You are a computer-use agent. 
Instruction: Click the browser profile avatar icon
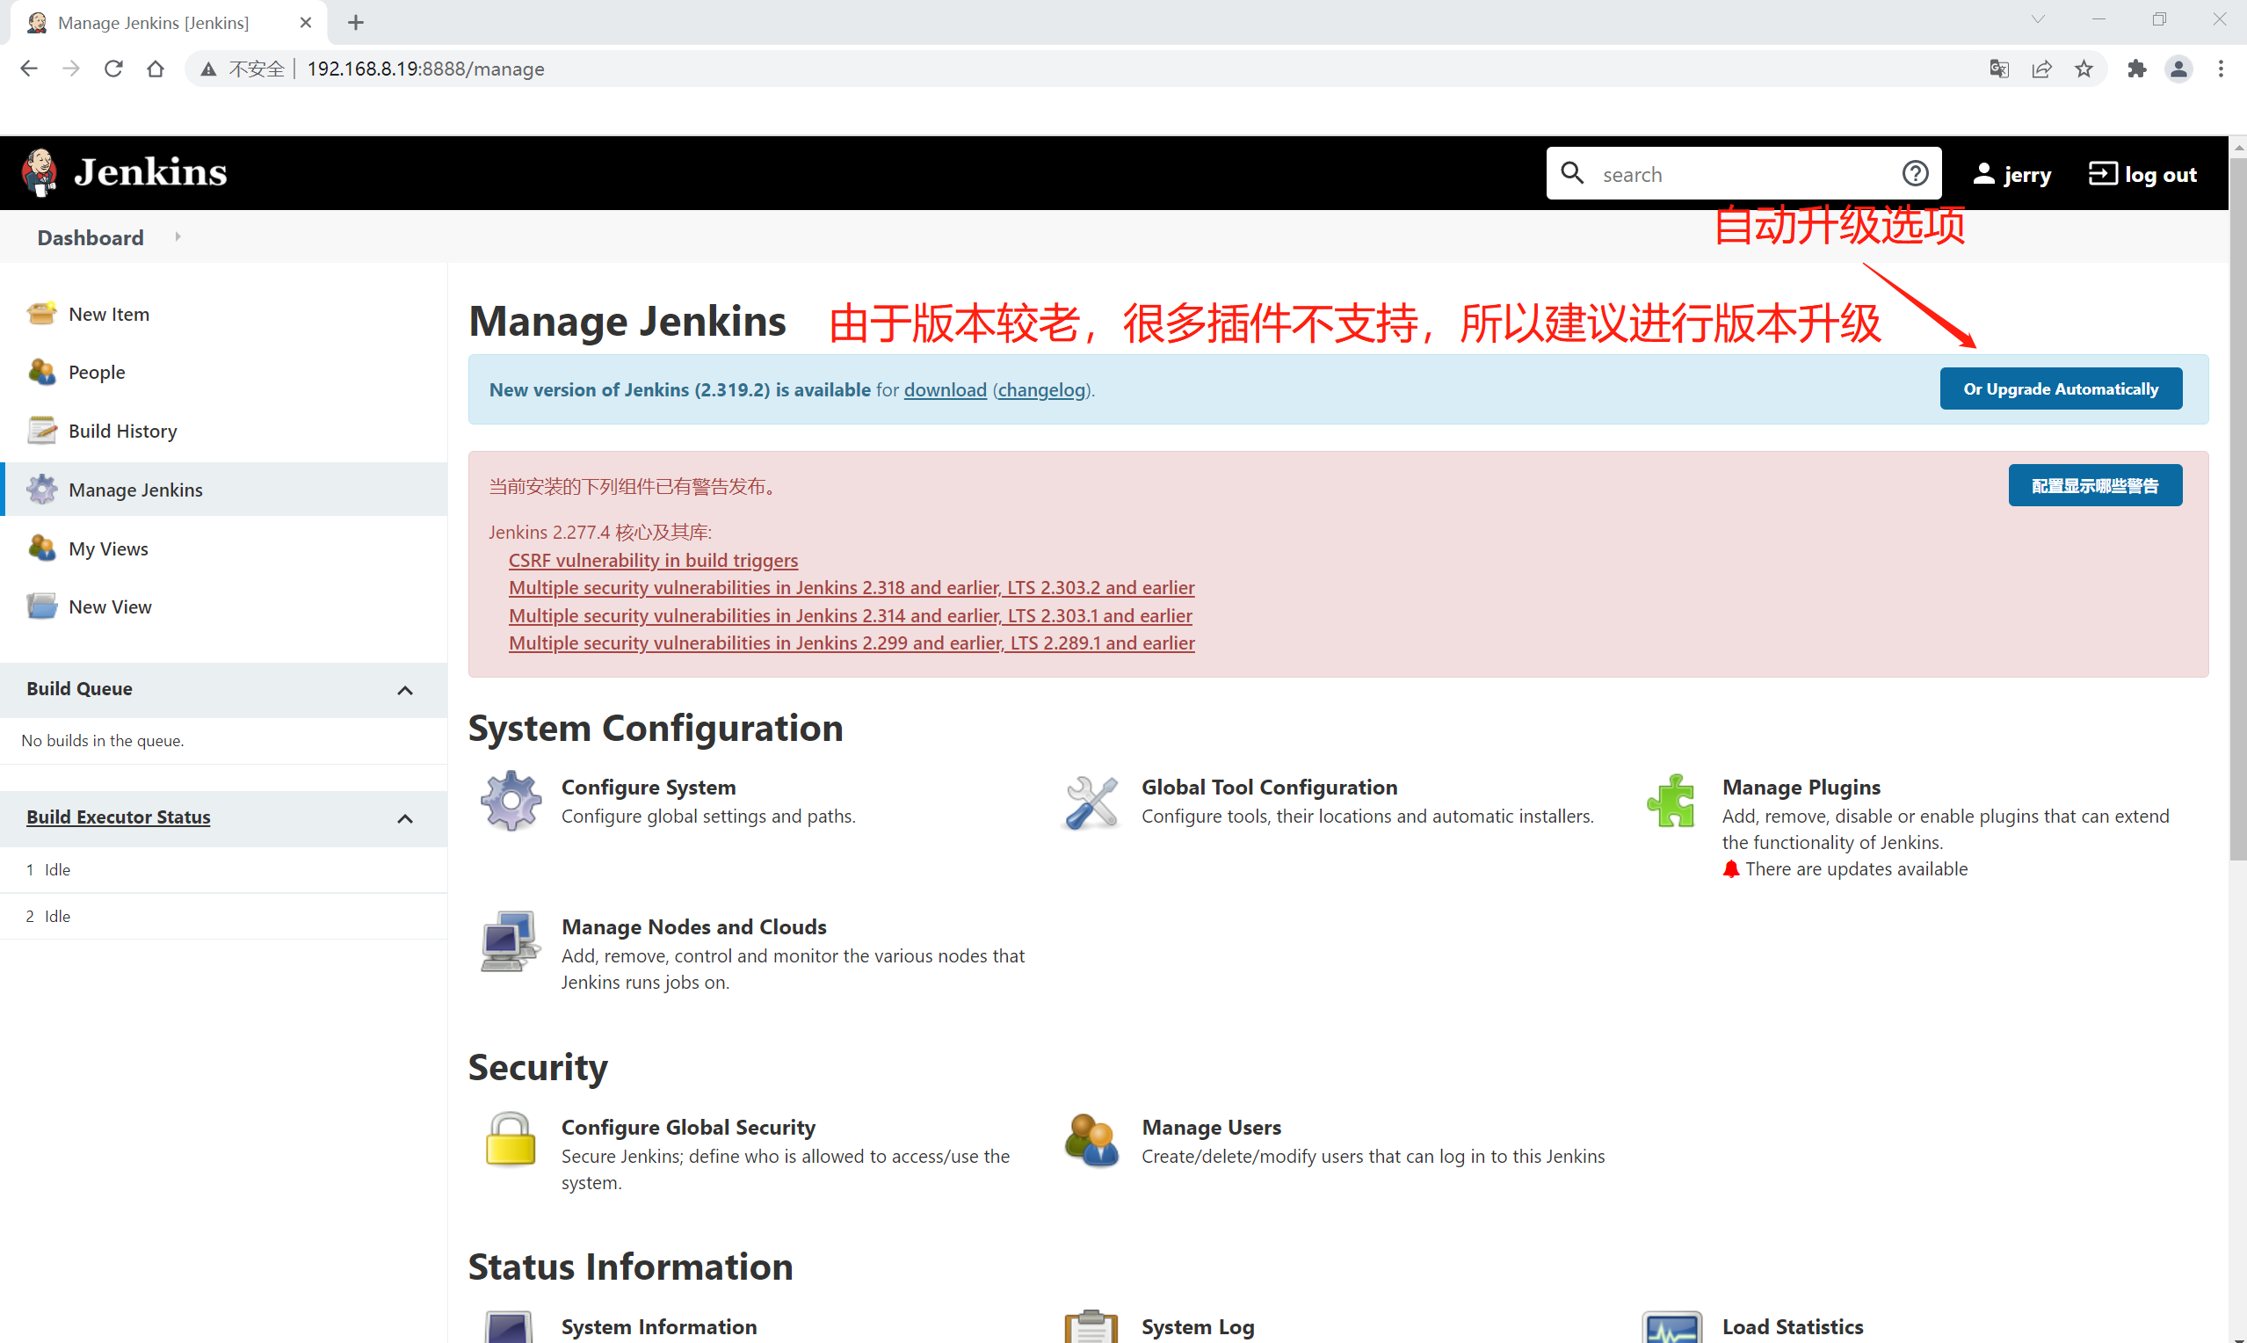(x=2178, y=69)
